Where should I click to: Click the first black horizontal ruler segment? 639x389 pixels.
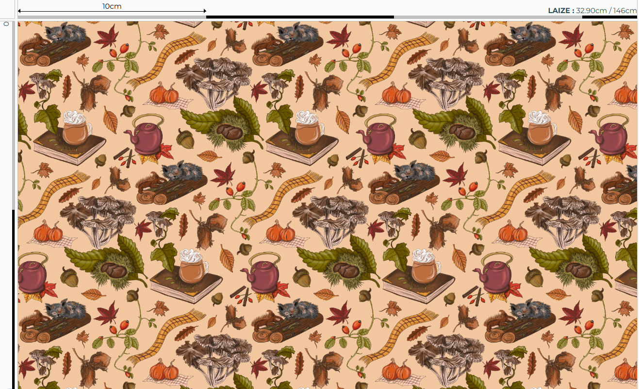coord(300,17)
